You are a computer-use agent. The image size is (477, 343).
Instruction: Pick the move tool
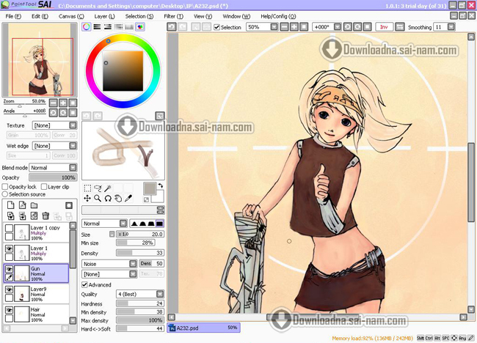click(x=87, y=199)
